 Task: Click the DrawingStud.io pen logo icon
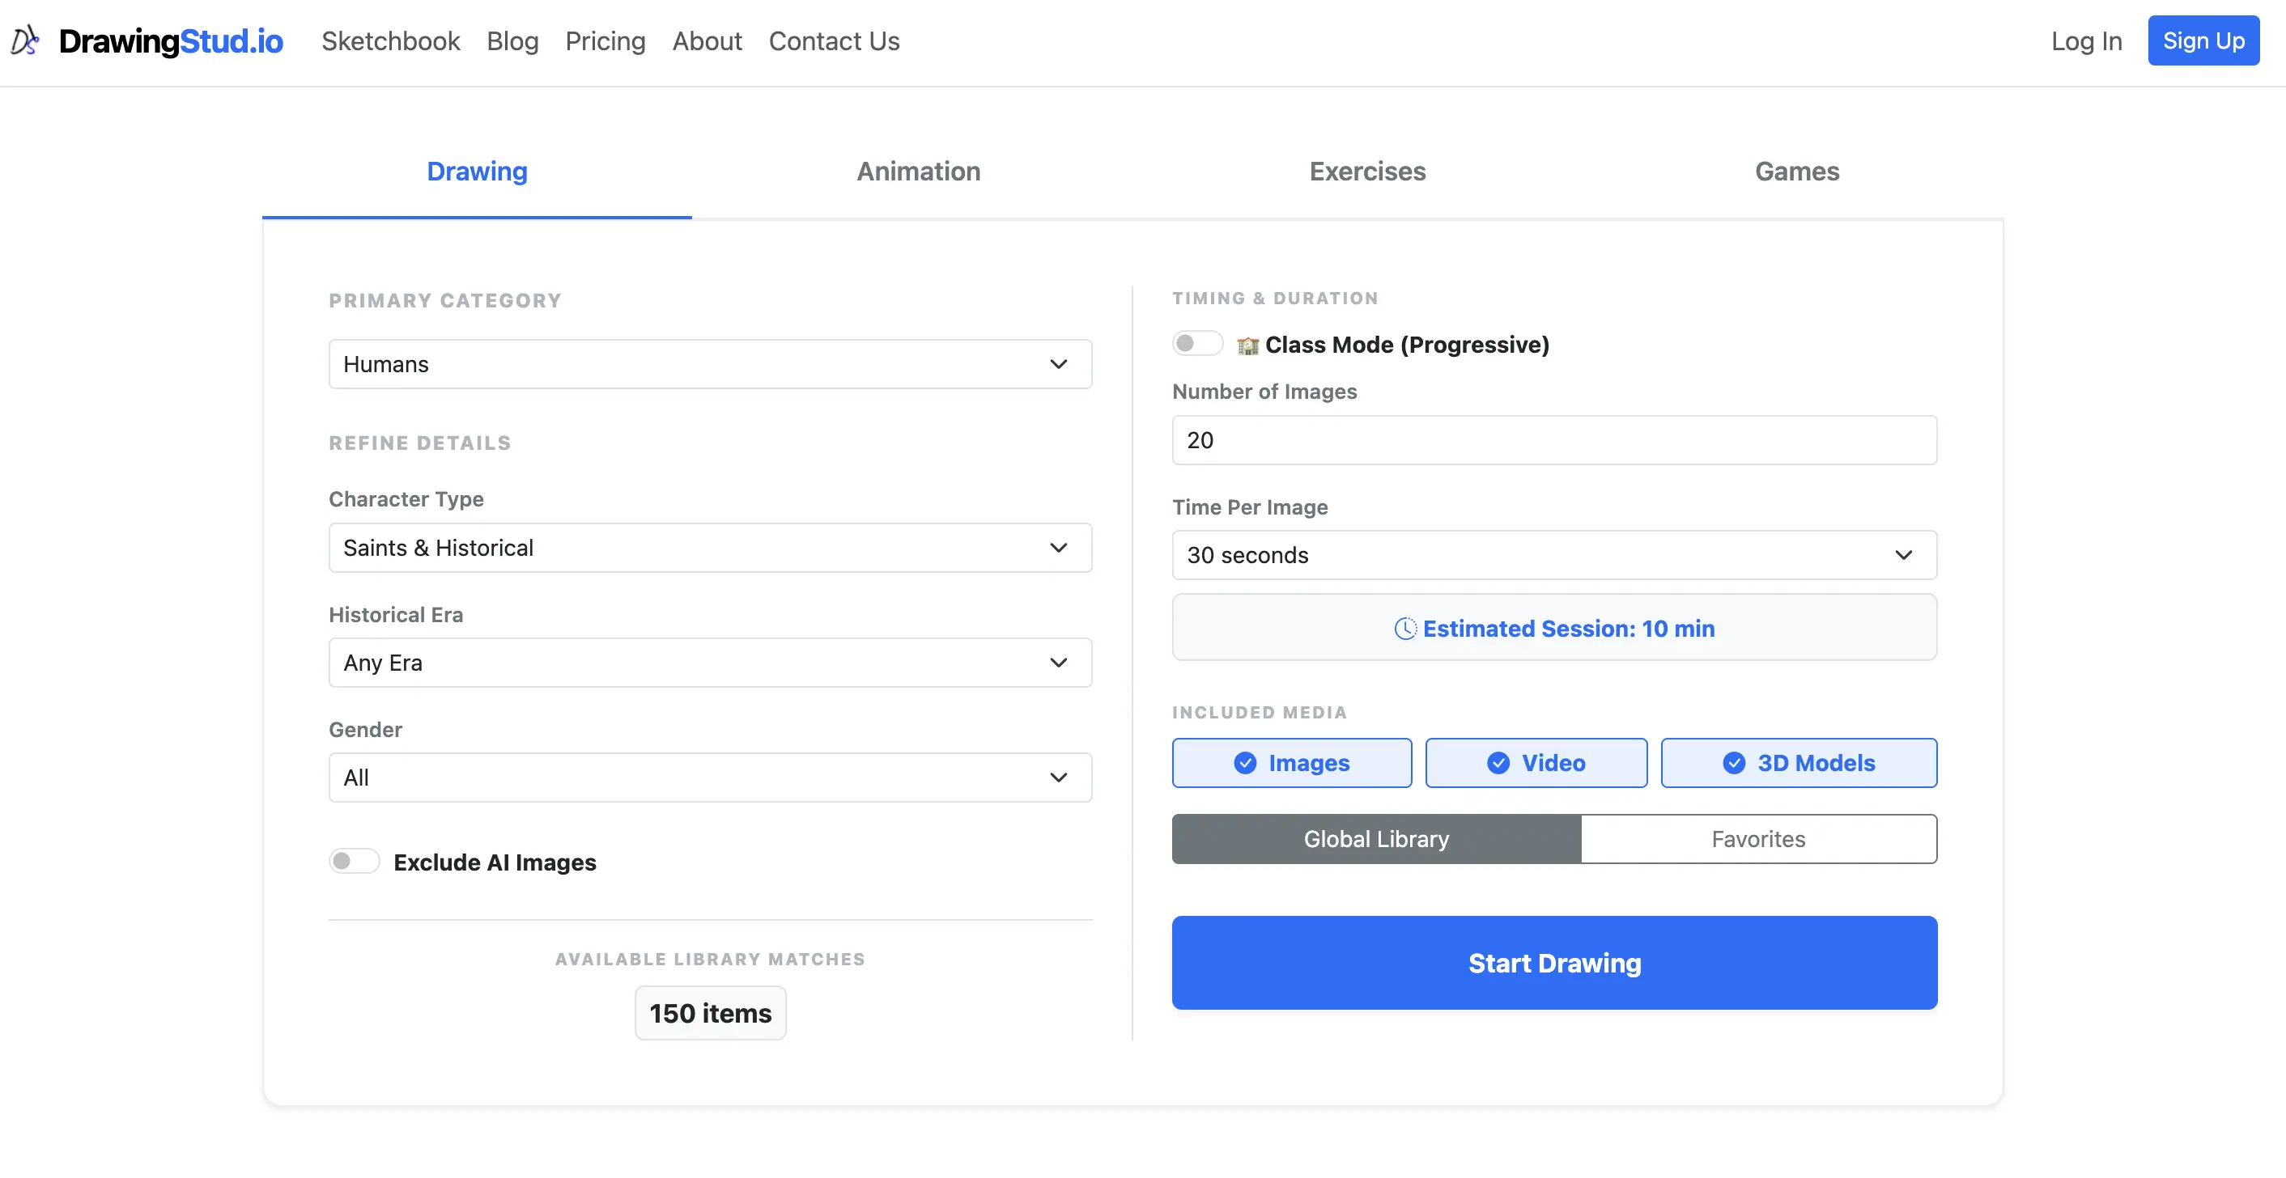[25, 40]
